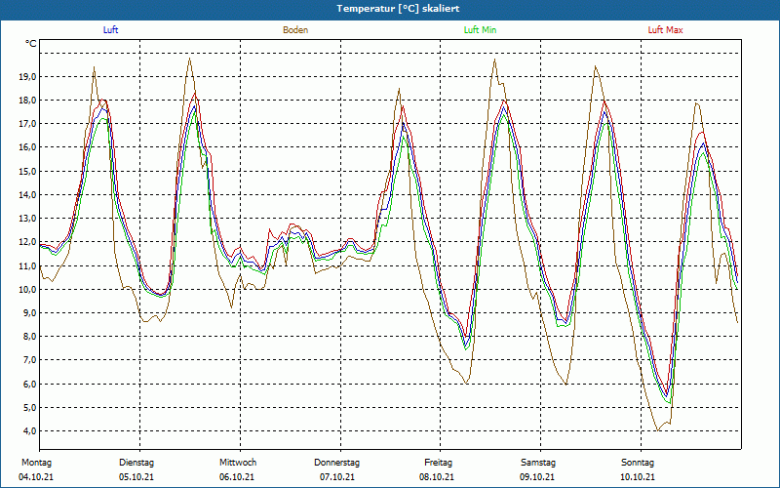Click the date '04.10.21'
Viewport: 780px width, 488px height.
pos(36,477)
